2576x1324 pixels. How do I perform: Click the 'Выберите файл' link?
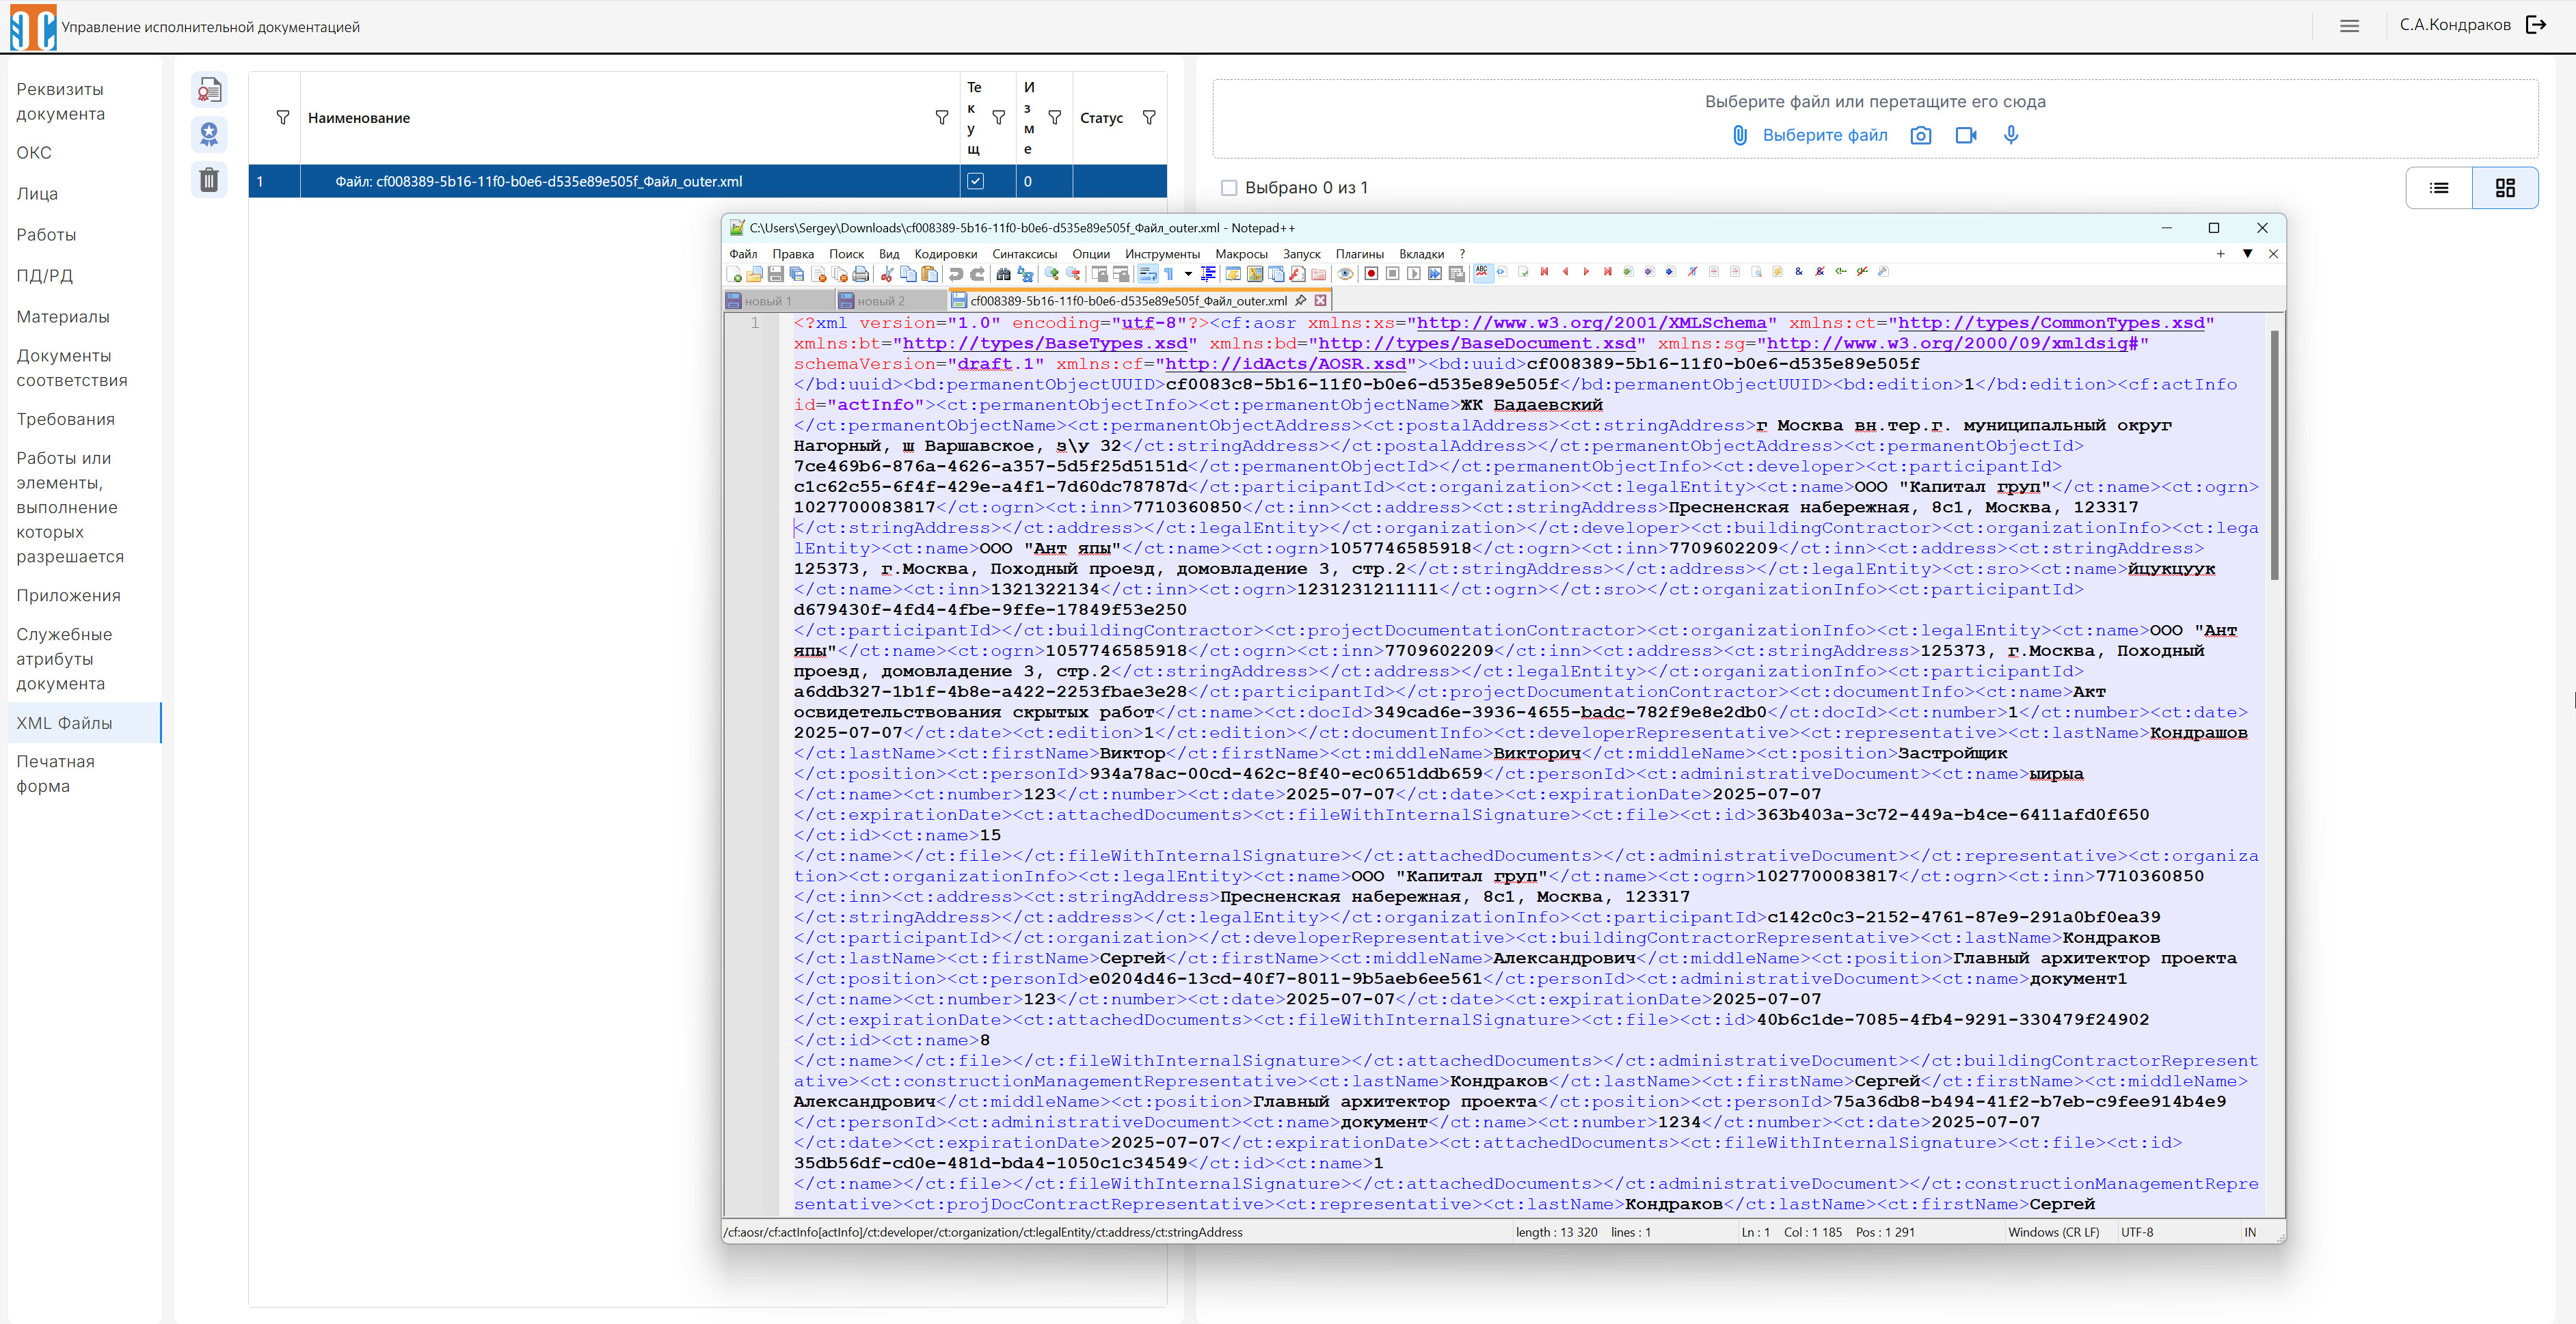pyautogui.click(x=1824, y=135)
